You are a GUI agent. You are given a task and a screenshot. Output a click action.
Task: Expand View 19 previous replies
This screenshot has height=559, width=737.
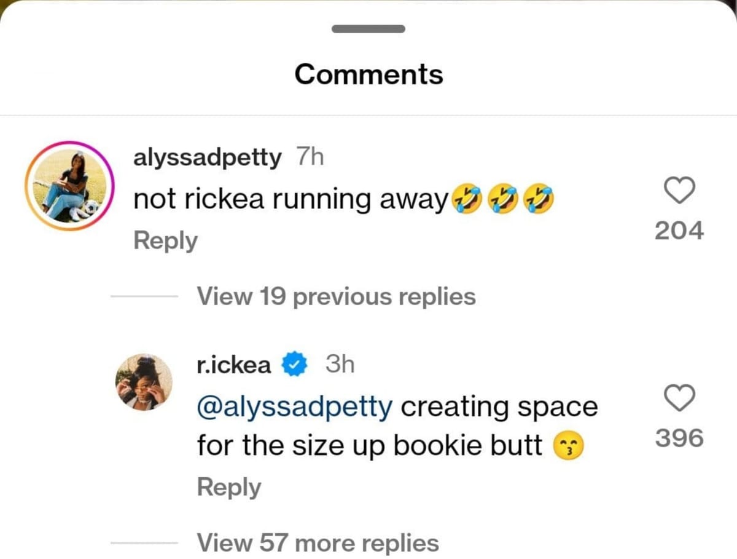click(x=337, y=296)
